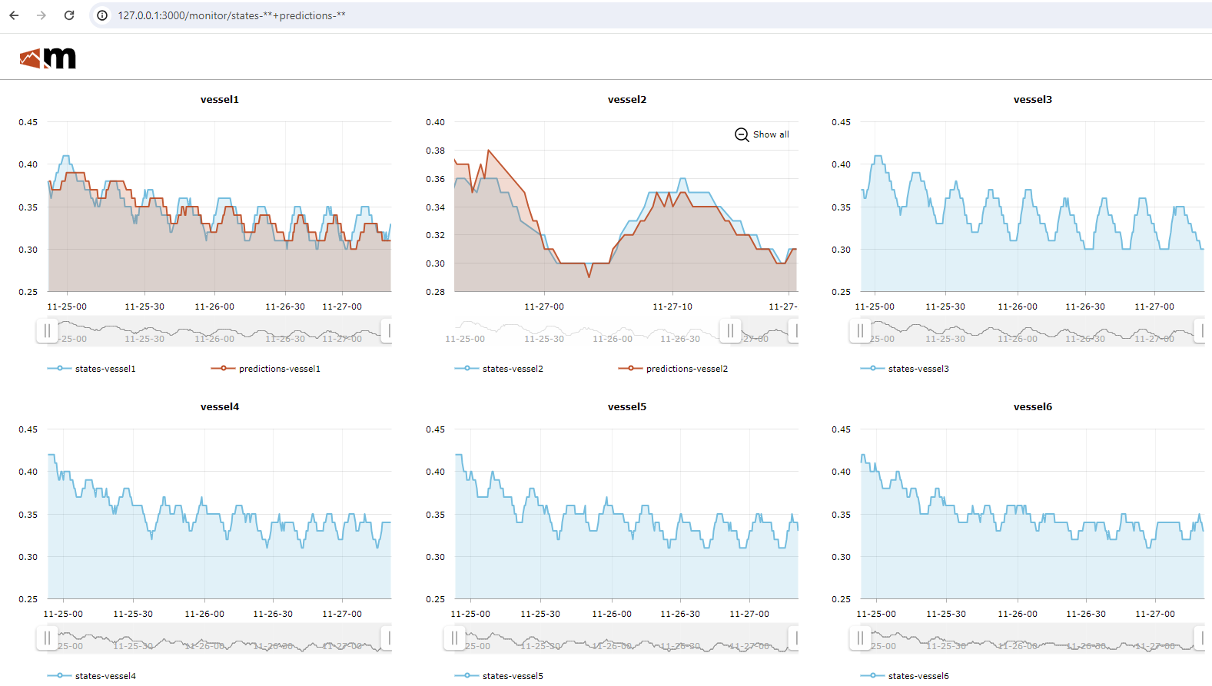Grab left range handle of vessel6 scrollbar
This screenshot has width=1212, height=686.
point(860,638)
